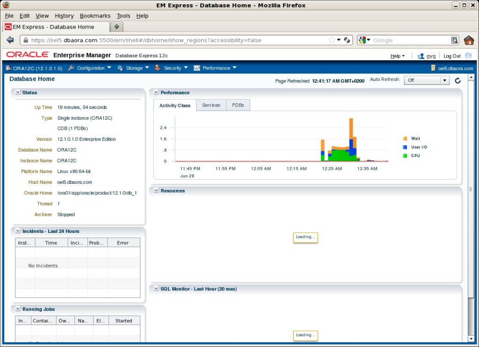Click the Google search engine selector icon

pos(364,40)
